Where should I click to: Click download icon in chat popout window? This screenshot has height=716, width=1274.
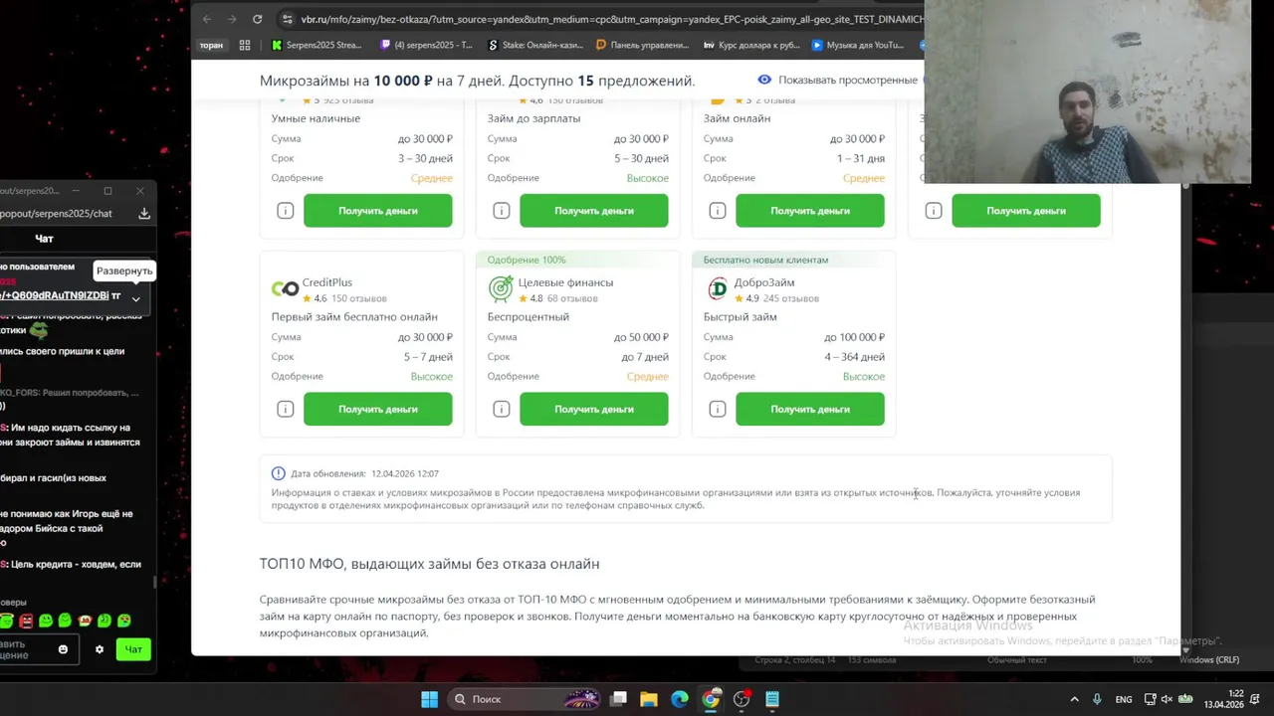[144, 213]
